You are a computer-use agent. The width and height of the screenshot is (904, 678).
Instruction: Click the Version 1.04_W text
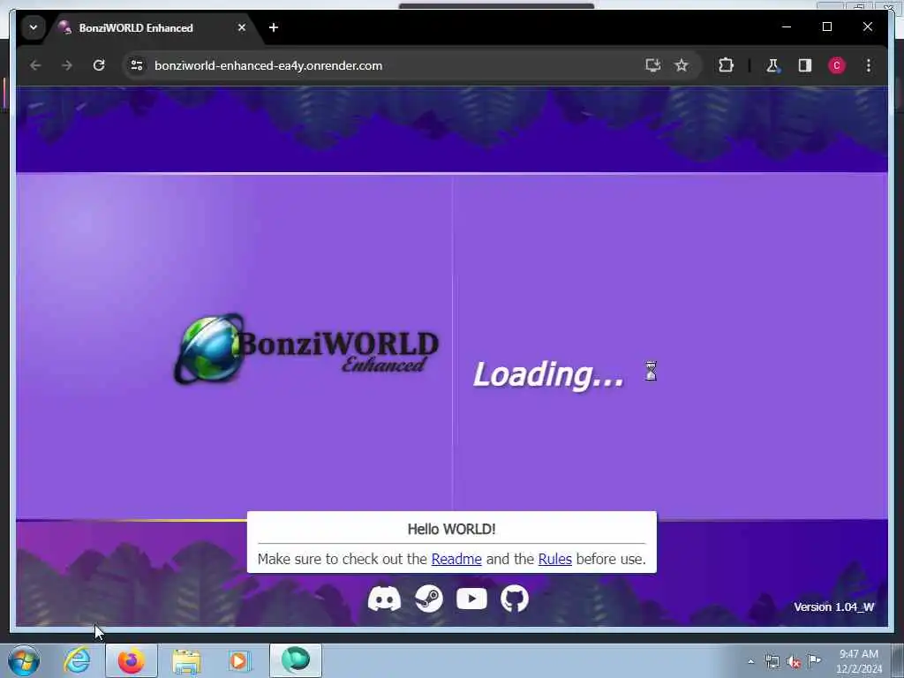coord(833,607)
